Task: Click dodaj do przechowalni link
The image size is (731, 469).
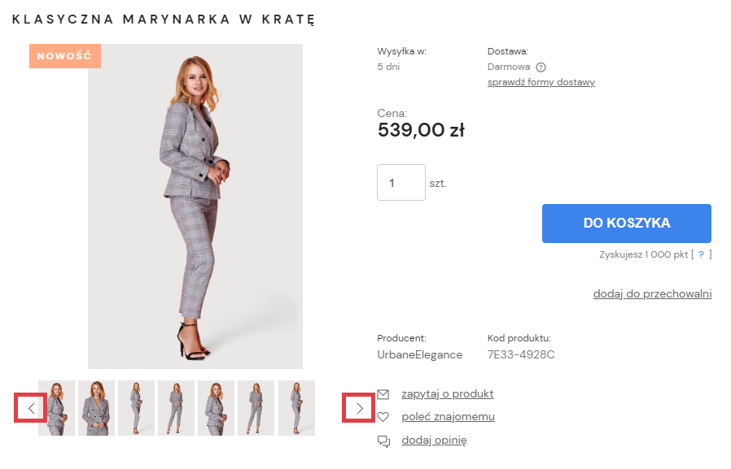Action: [652, 293]
